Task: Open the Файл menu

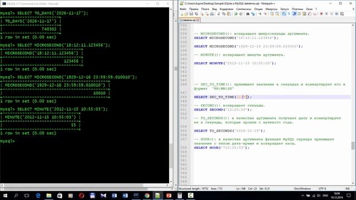Action: (x=183, y=9)
